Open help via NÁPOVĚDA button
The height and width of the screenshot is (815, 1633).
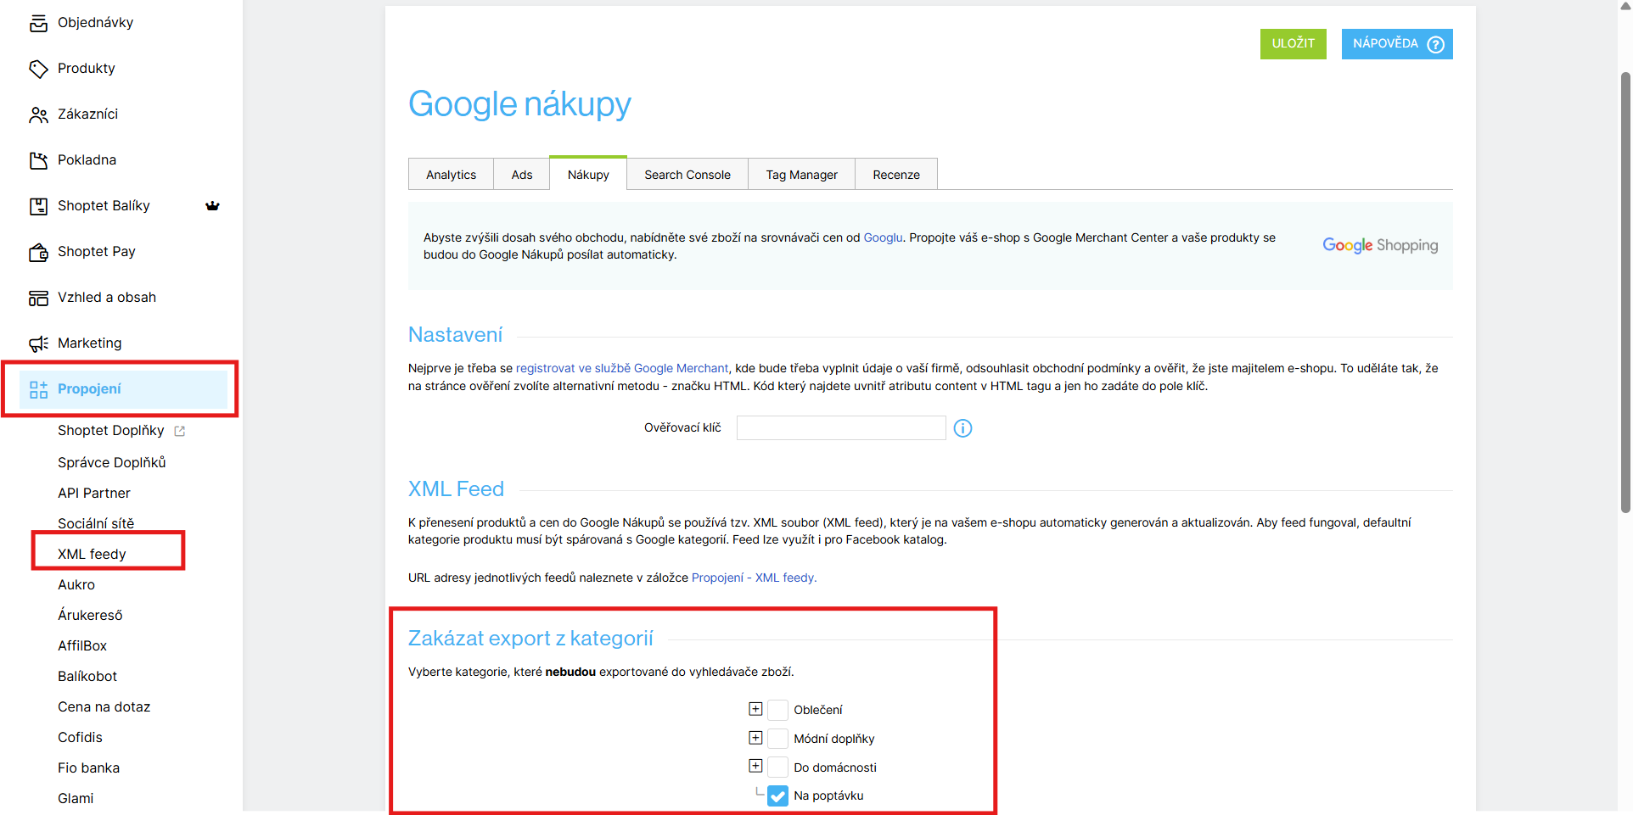tap(1397, 44)
